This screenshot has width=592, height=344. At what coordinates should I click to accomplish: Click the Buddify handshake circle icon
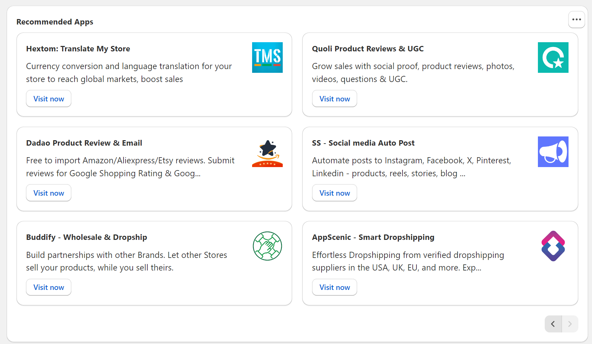(x=267, y=246)
